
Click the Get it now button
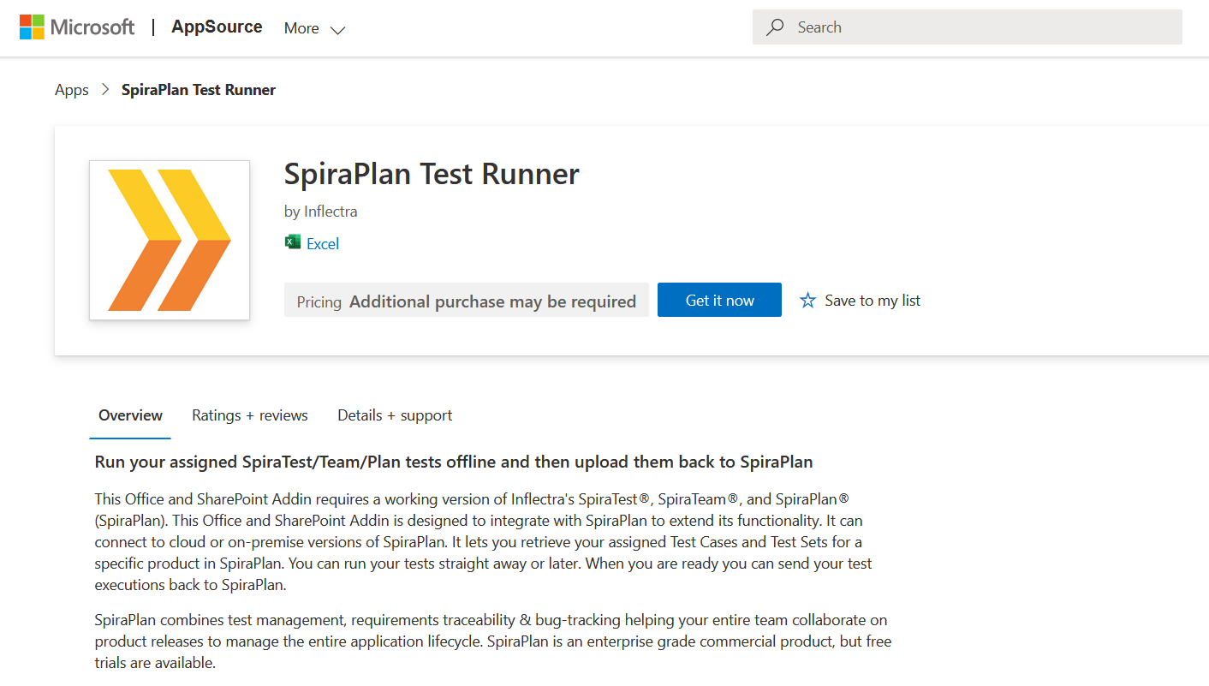(719, 300)
